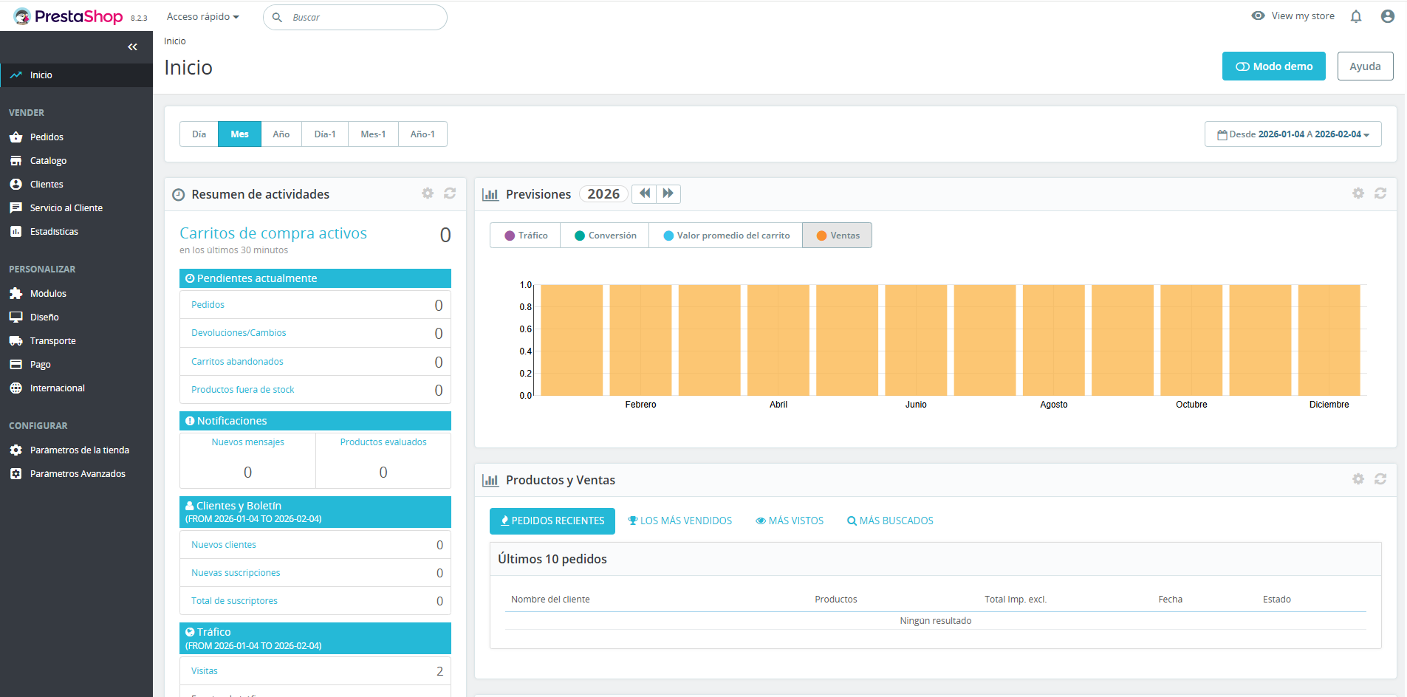The width and height of the screenshot is (1407, 697).
Task: Toggle Tráfico series in forecast chart
Action: [525, 236]
